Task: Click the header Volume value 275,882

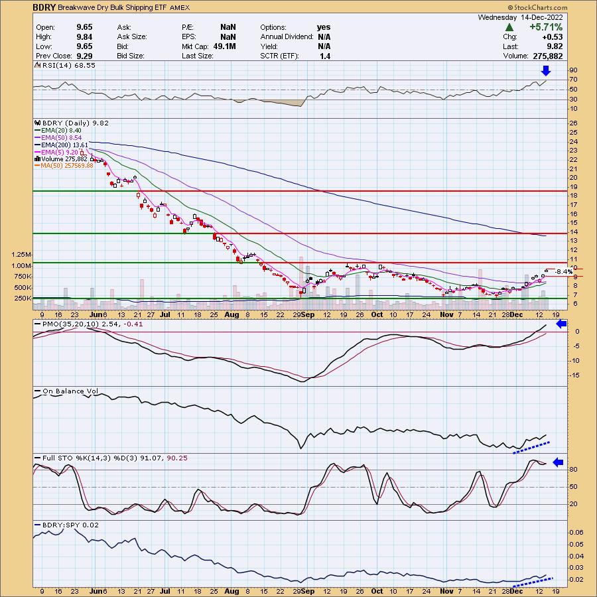Action: click(547, 56)
